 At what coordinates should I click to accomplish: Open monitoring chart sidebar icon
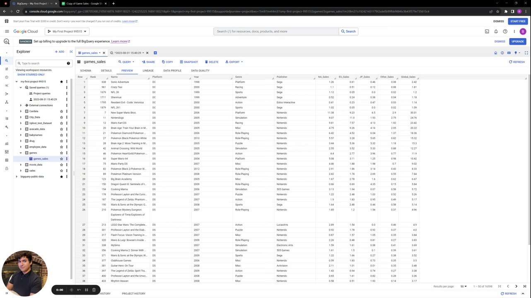(x=7, y=144)
